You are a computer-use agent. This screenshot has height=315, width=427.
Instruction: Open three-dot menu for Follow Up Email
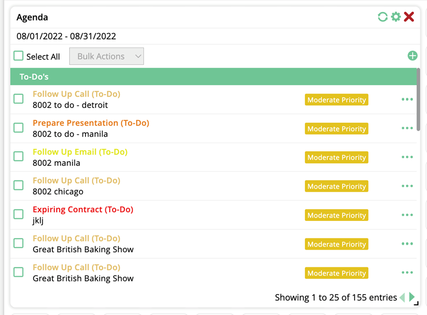click(x=407, y=157)
